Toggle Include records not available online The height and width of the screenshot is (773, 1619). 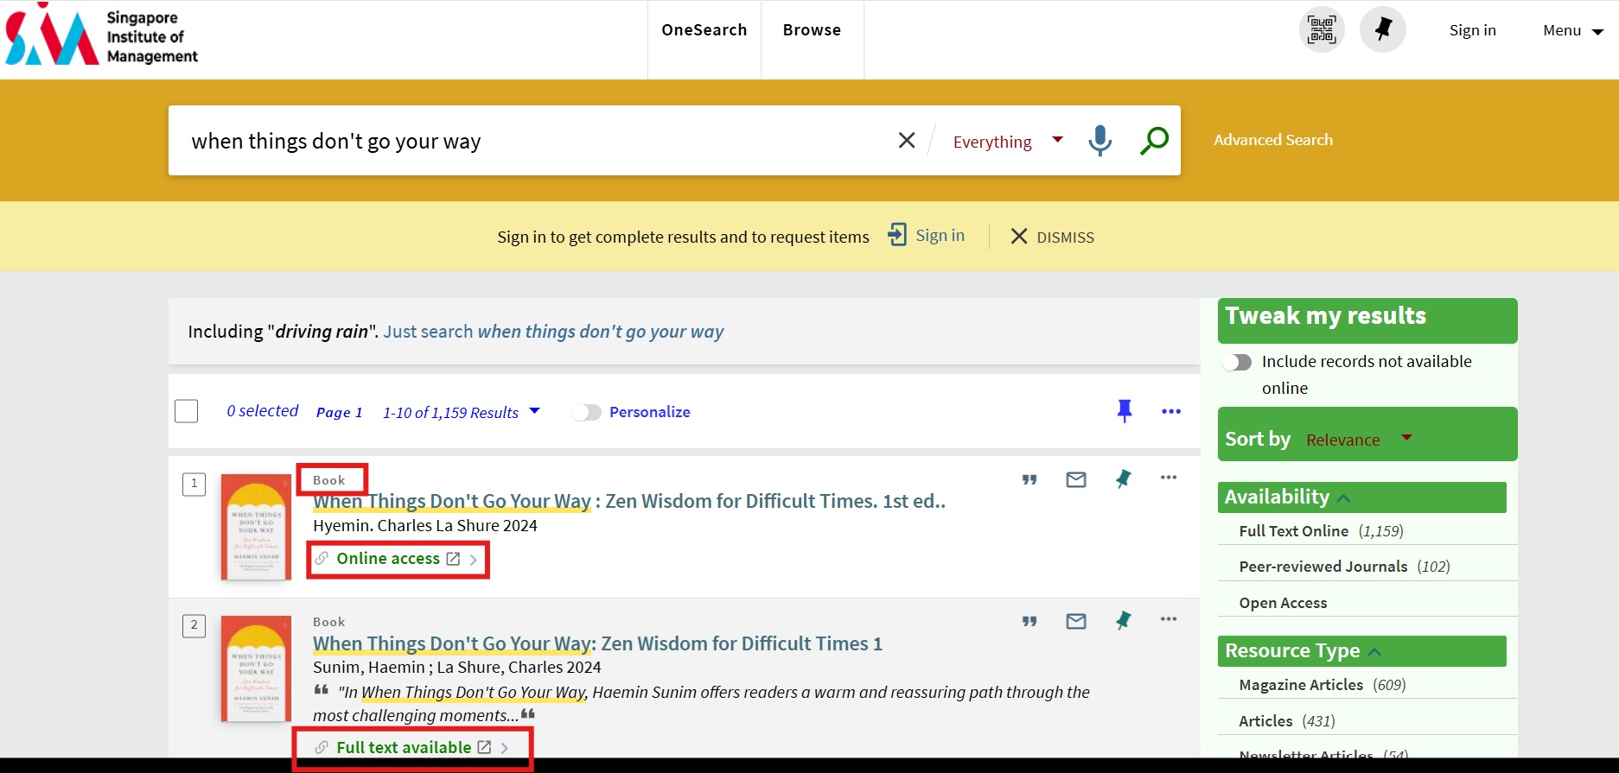(x=1237, y=362)
